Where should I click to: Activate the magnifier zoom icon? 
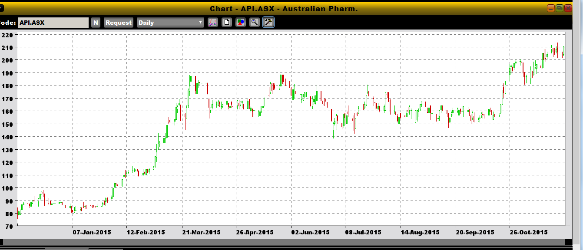(x=255, y=23)
